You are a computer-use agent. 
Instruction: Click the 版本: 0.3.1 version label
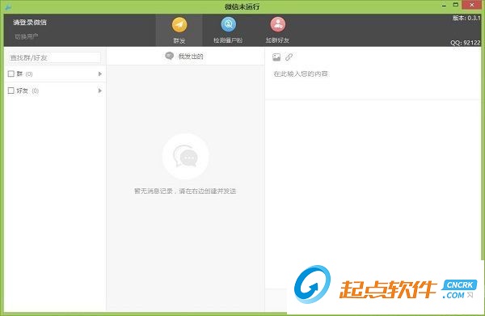click(466, 19)
